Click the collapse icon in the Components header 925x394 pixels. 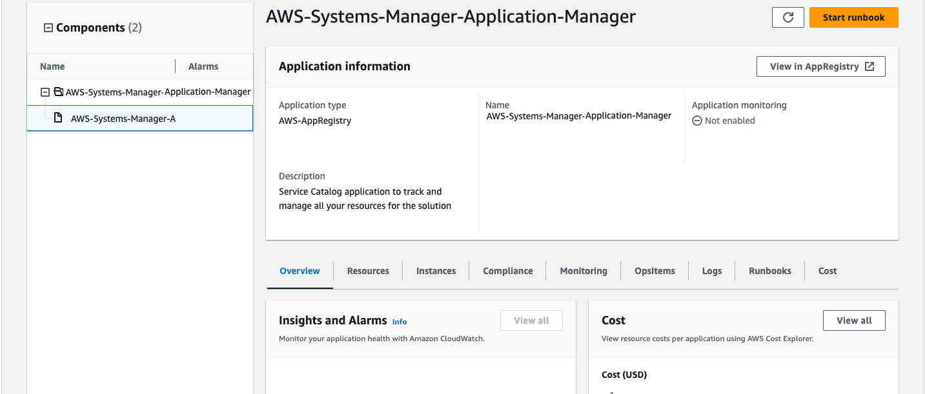point(48,27)
